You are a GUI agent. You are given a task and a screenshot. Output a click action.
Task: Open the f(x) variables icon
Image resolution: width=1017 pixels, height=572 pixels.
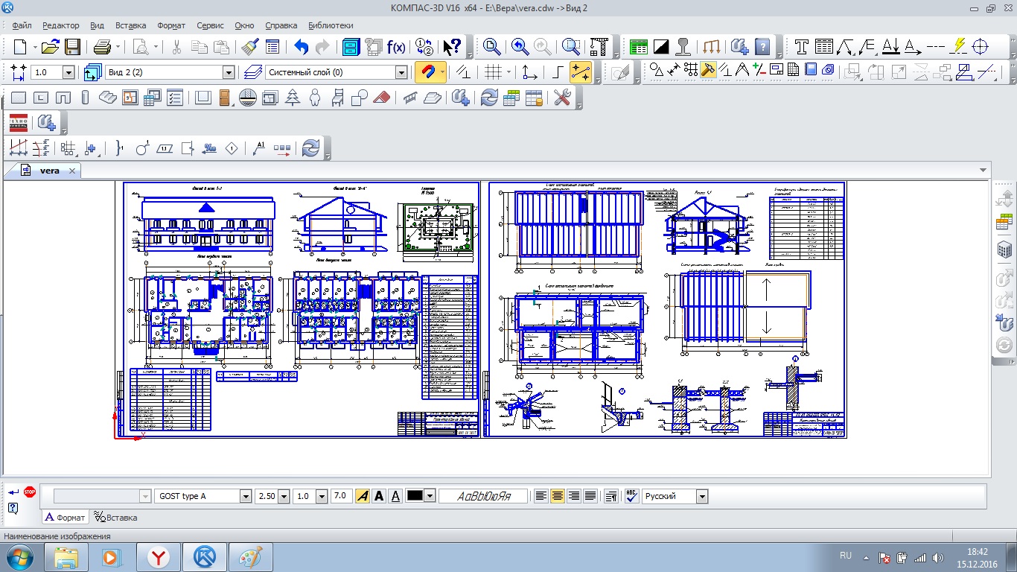(x=396, y=47)
